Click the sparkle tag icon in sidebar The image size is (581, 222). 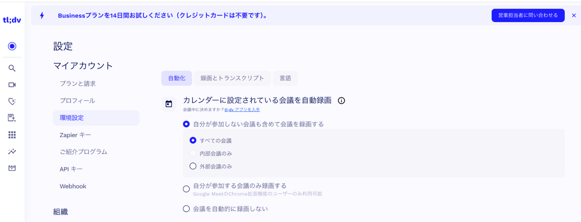tap(12, 101)
